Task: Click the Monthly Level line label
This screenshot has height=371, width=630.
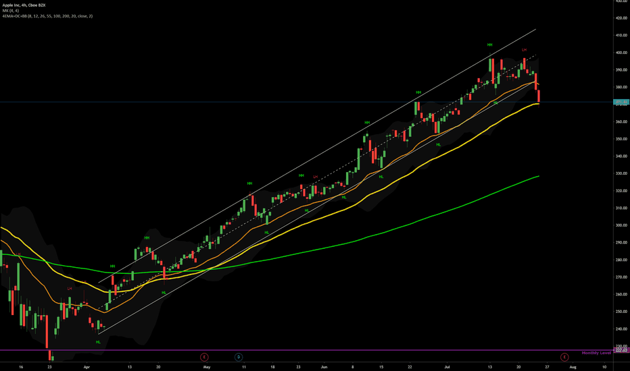Action: 596,353
